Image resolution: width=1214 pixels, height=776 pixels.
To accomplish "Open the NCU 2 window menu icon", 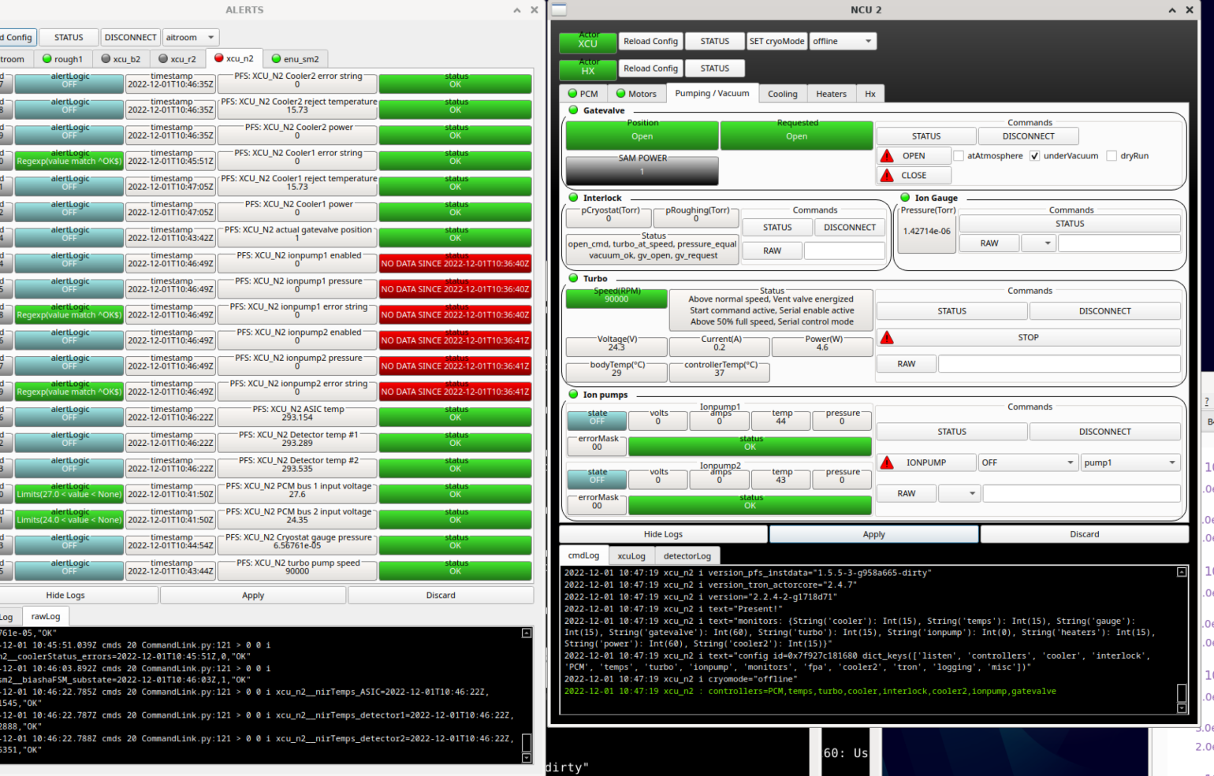I will pyautogui.click(x=559, y=9).
